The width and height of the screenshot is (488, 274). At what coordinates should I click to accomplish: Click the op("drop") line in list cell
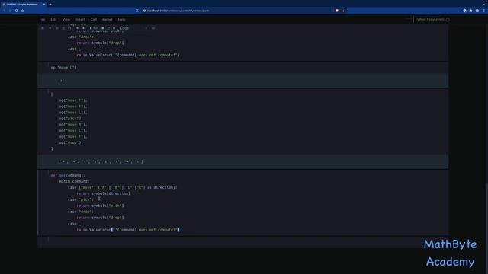71,142
